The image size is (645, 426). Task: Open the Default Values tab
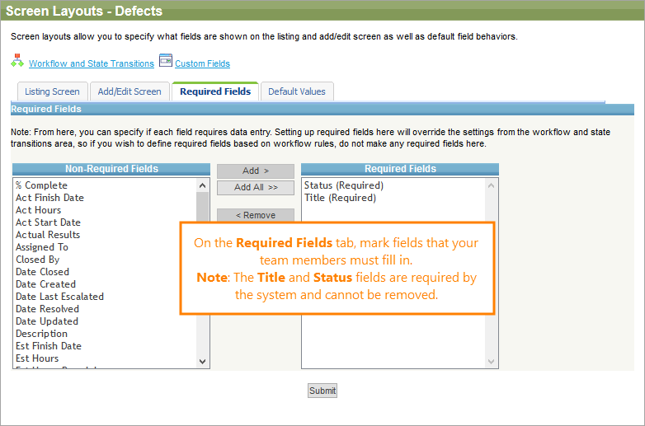point(297,91)
